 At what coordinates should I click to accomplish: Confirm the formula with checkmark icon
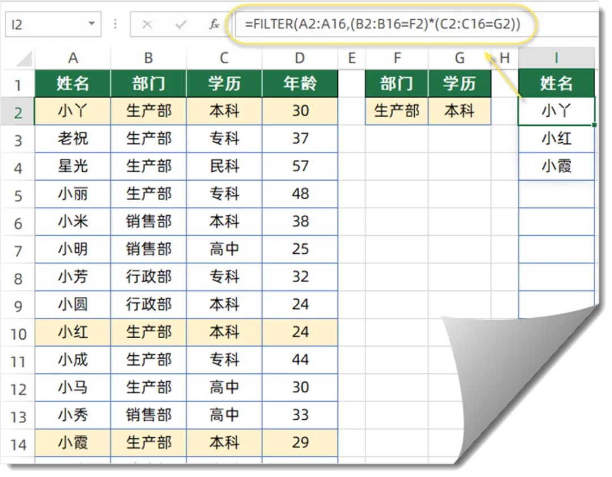tap(180, 24)
